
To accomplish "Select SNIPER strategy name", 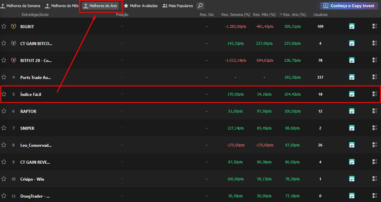I will click(x=27, y=128).
